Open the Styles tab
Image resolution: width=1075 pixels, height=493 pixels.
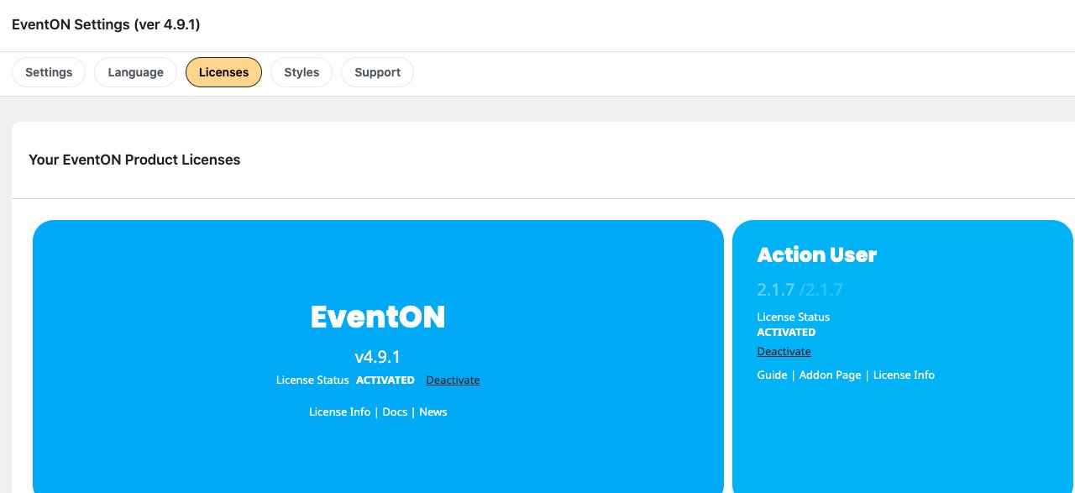[302, 72]
